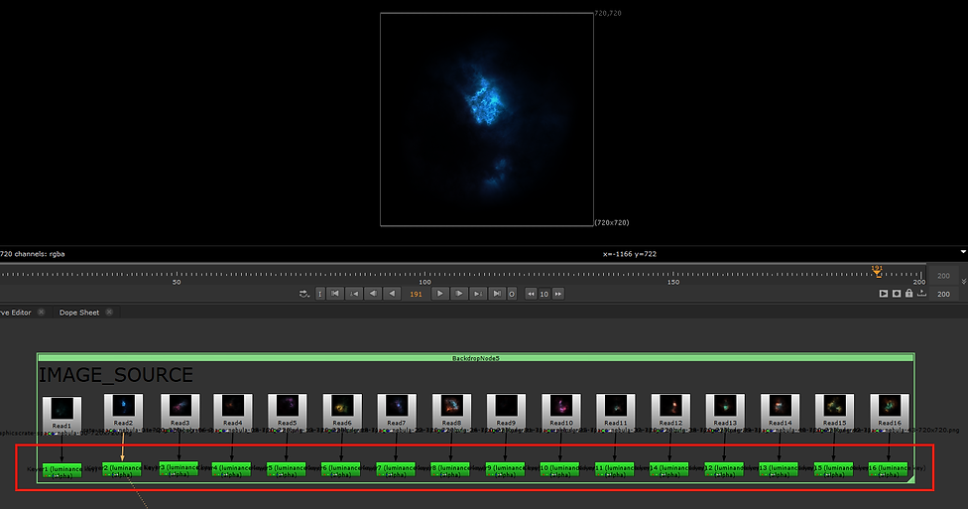Play the timeline backwards
Viewport: 968px width, 509px height.
(392, 294)
